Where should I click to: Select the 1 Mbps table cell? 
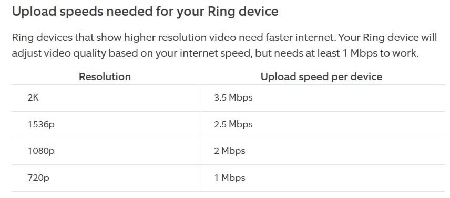tap(321, 178)
